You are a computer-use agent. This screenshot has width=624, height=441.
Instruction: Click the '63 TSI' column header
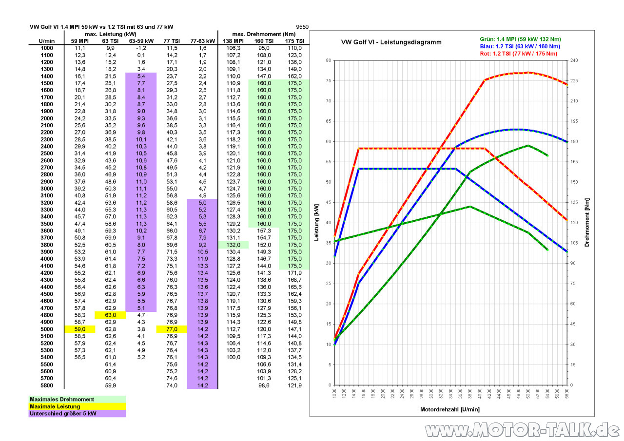click(x=110, y=41)
